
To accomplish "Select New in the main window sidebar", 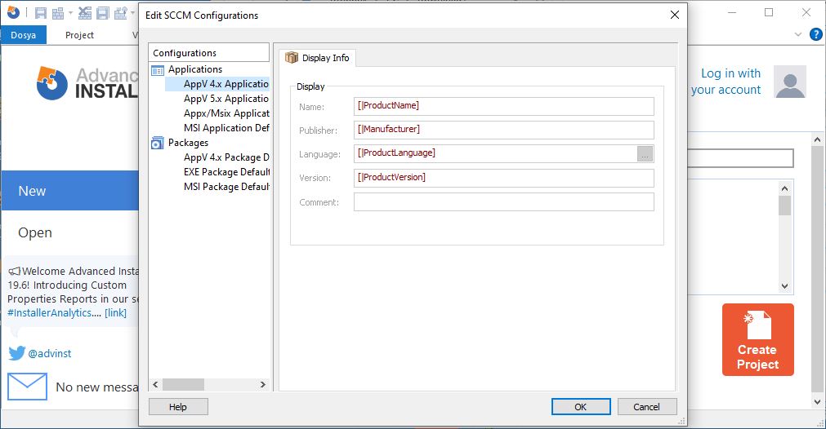I will (x=69, y=191).
